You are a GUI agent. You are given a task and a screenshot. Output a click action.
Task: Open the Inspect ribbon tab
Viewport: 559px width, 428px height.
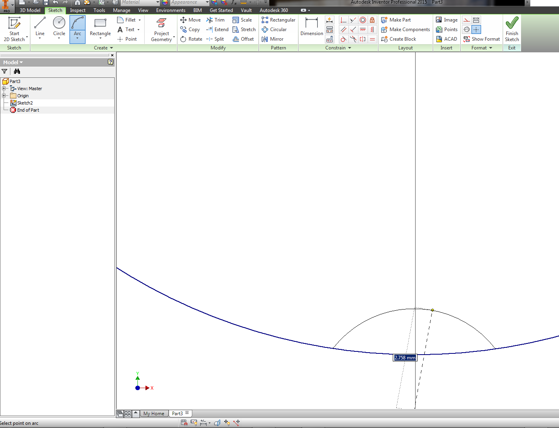(x=78, y=10)
